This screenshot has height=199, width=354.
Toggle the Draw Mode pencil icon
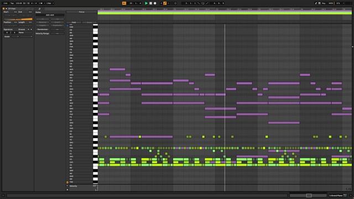click(316, 3)
